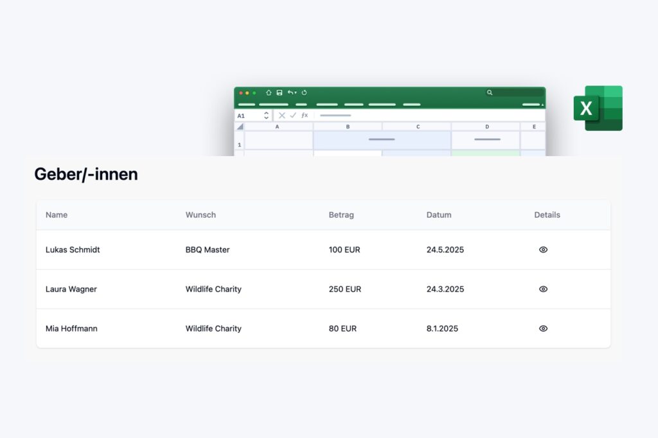
Task: Click the Betrag column header
Action: (341, 215)
